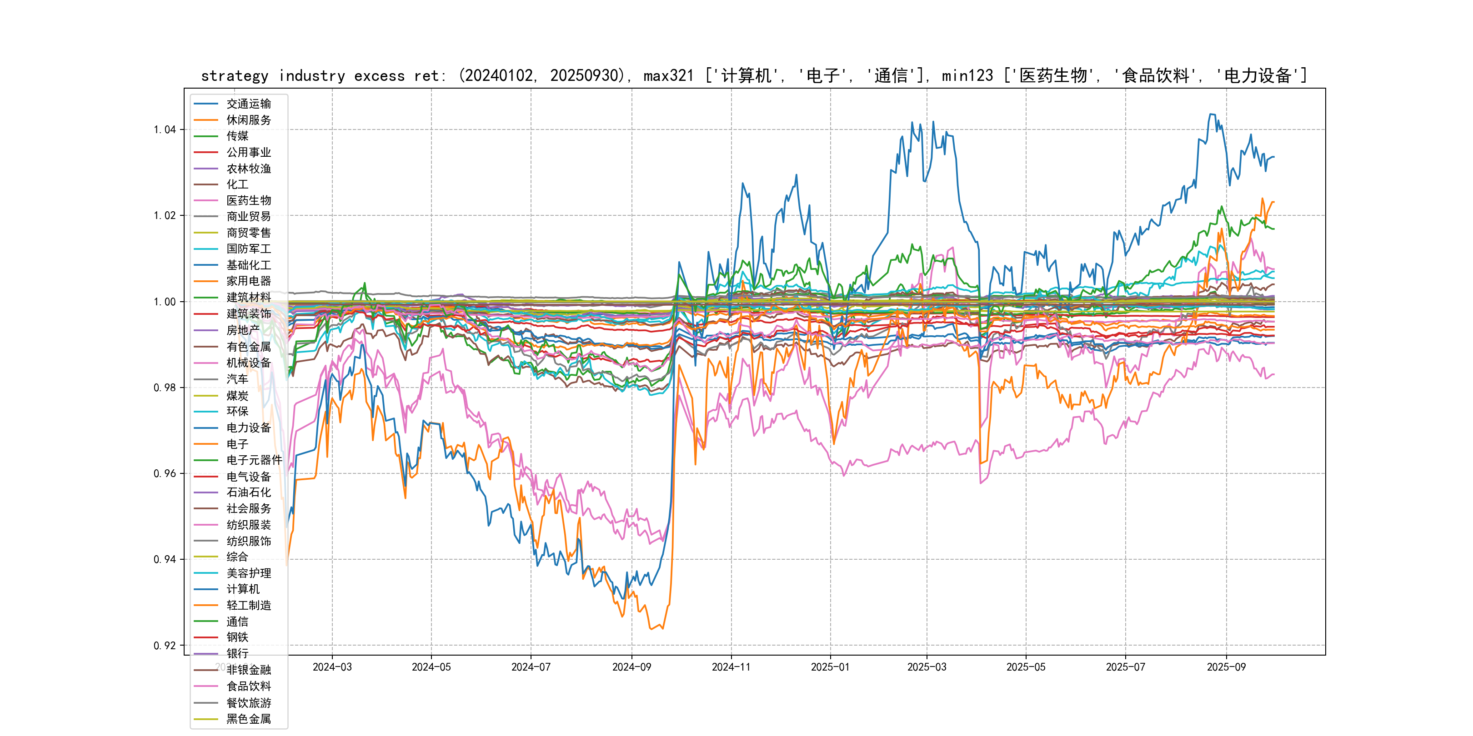The width and height of the screenshot is (1473, 736).
Task: Click the 0.92 y-axis tick label
Action: (x=164, y=646)
